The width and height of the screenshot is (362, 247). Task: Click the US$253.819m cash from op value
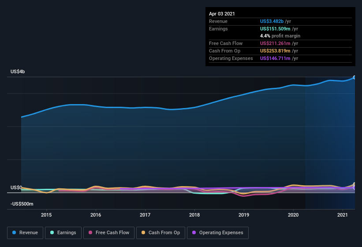(275, 51)
